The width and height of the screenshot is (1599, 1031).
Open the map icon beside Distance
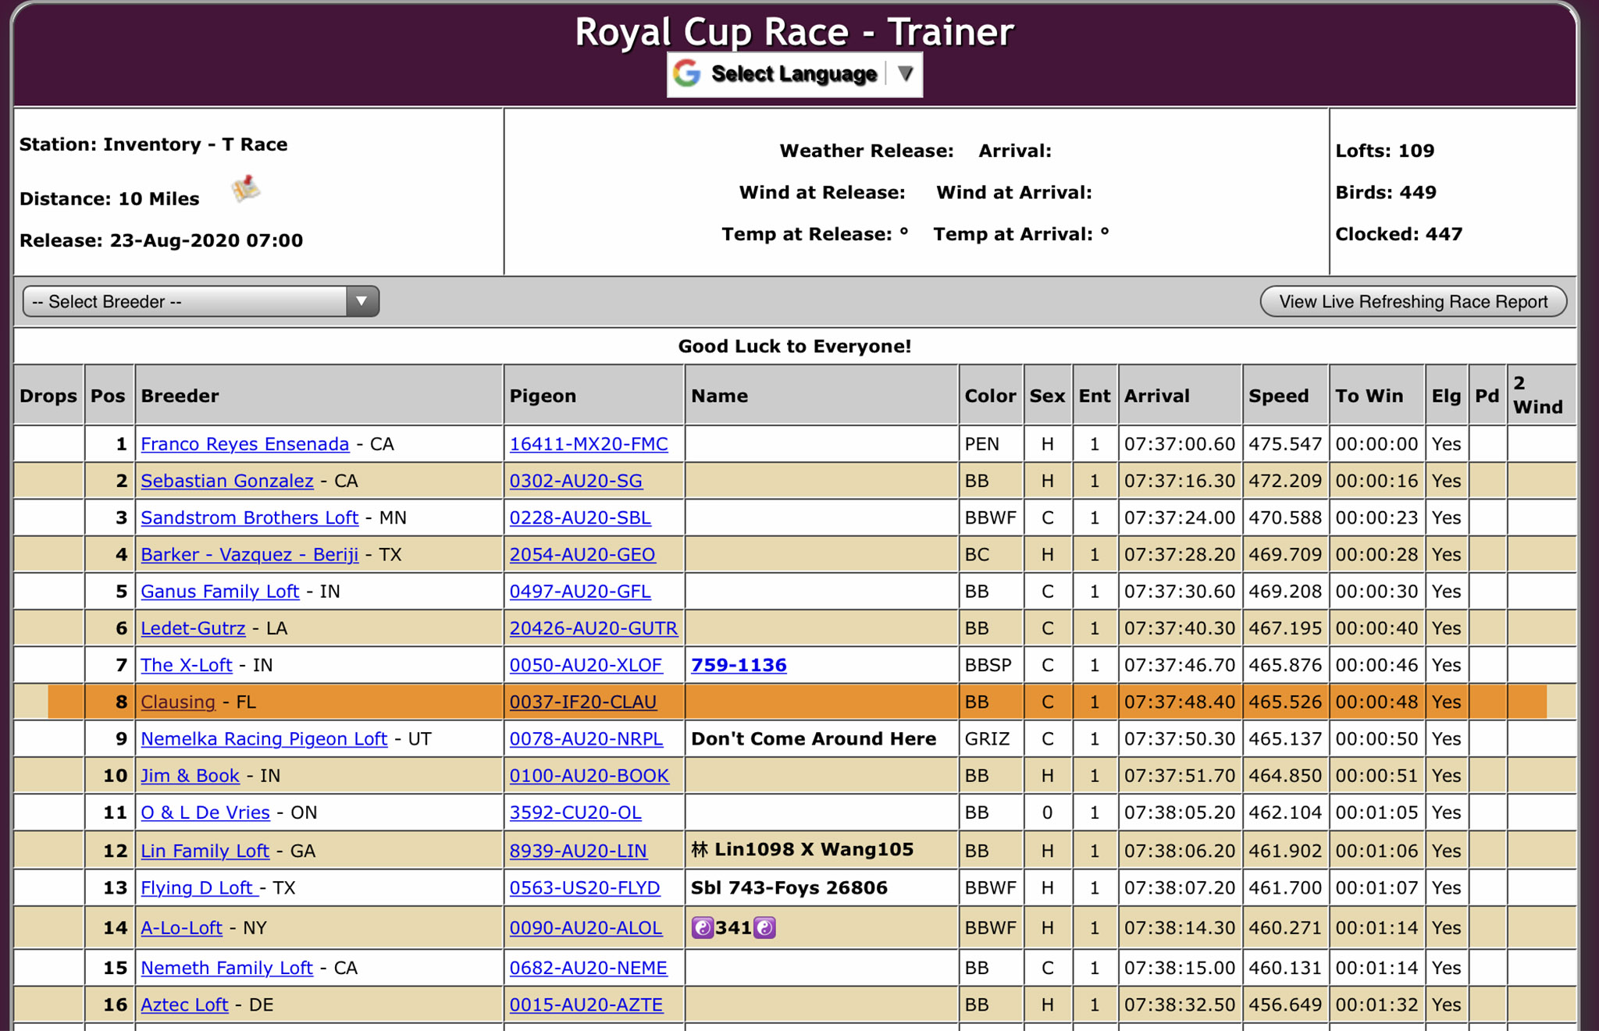[246, 189]
